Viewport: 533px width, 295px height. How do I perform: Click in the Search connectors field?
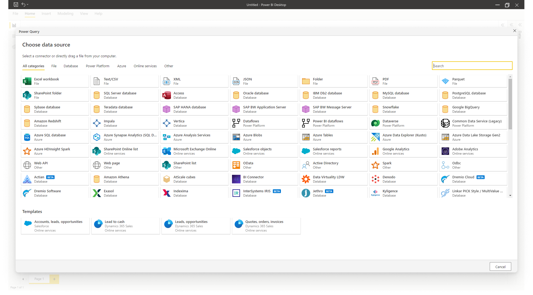pyautogui.click(x=472, y=66)
